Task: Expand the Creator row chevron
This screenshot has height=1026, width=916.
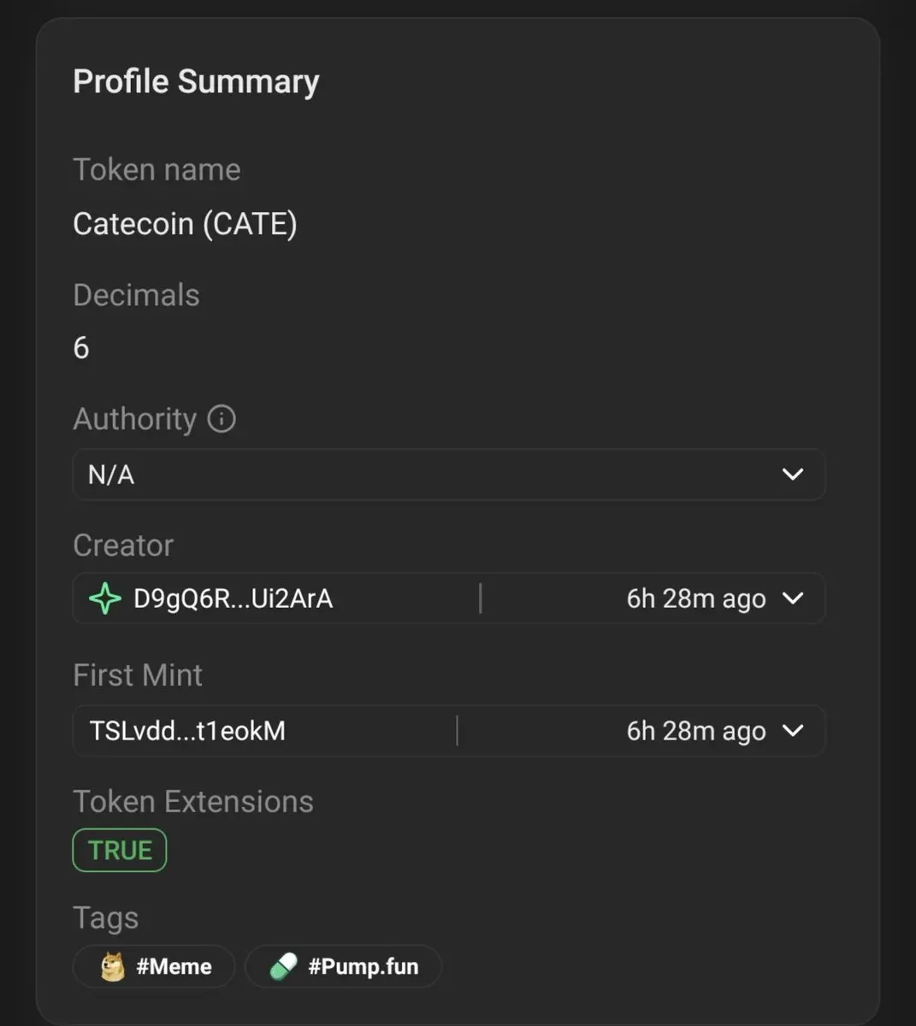Action: point(793,598)
